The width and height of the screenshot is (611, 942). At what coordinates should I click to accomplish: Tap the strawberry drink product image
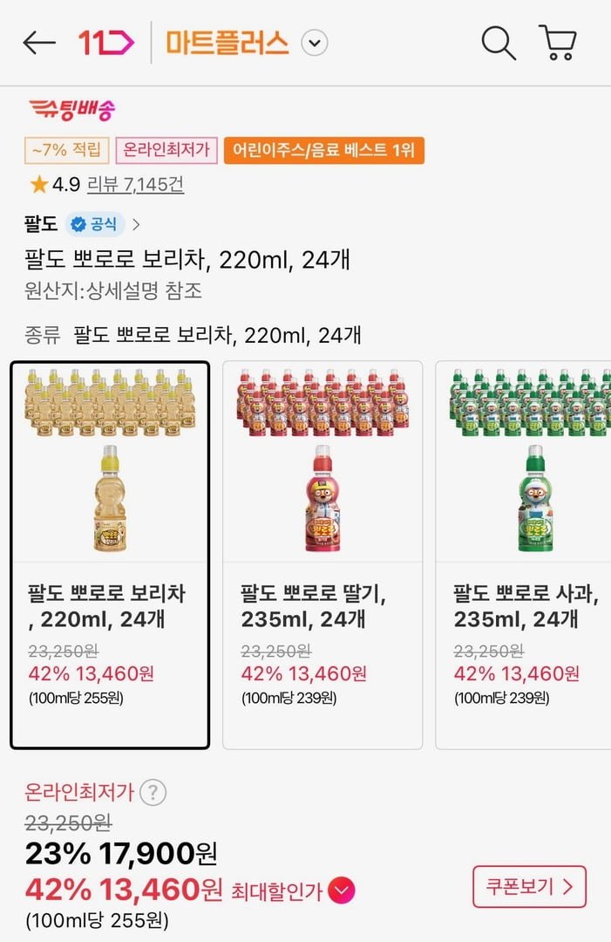(322, 461)
